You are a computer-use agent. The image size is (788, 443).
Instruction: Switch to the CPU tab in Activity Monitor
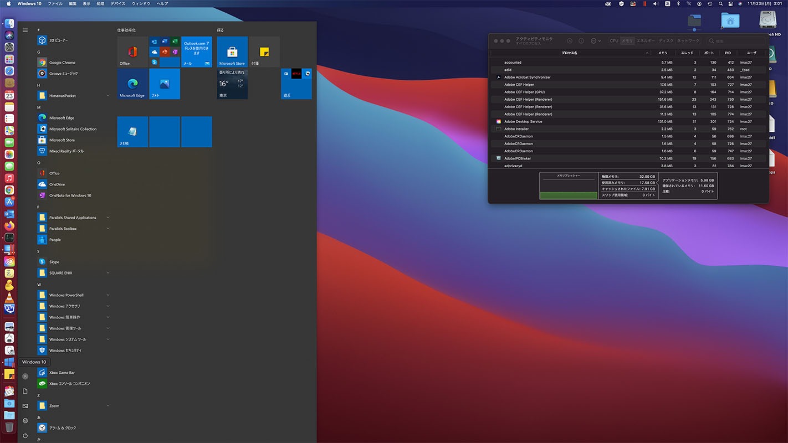click(614, 40)
